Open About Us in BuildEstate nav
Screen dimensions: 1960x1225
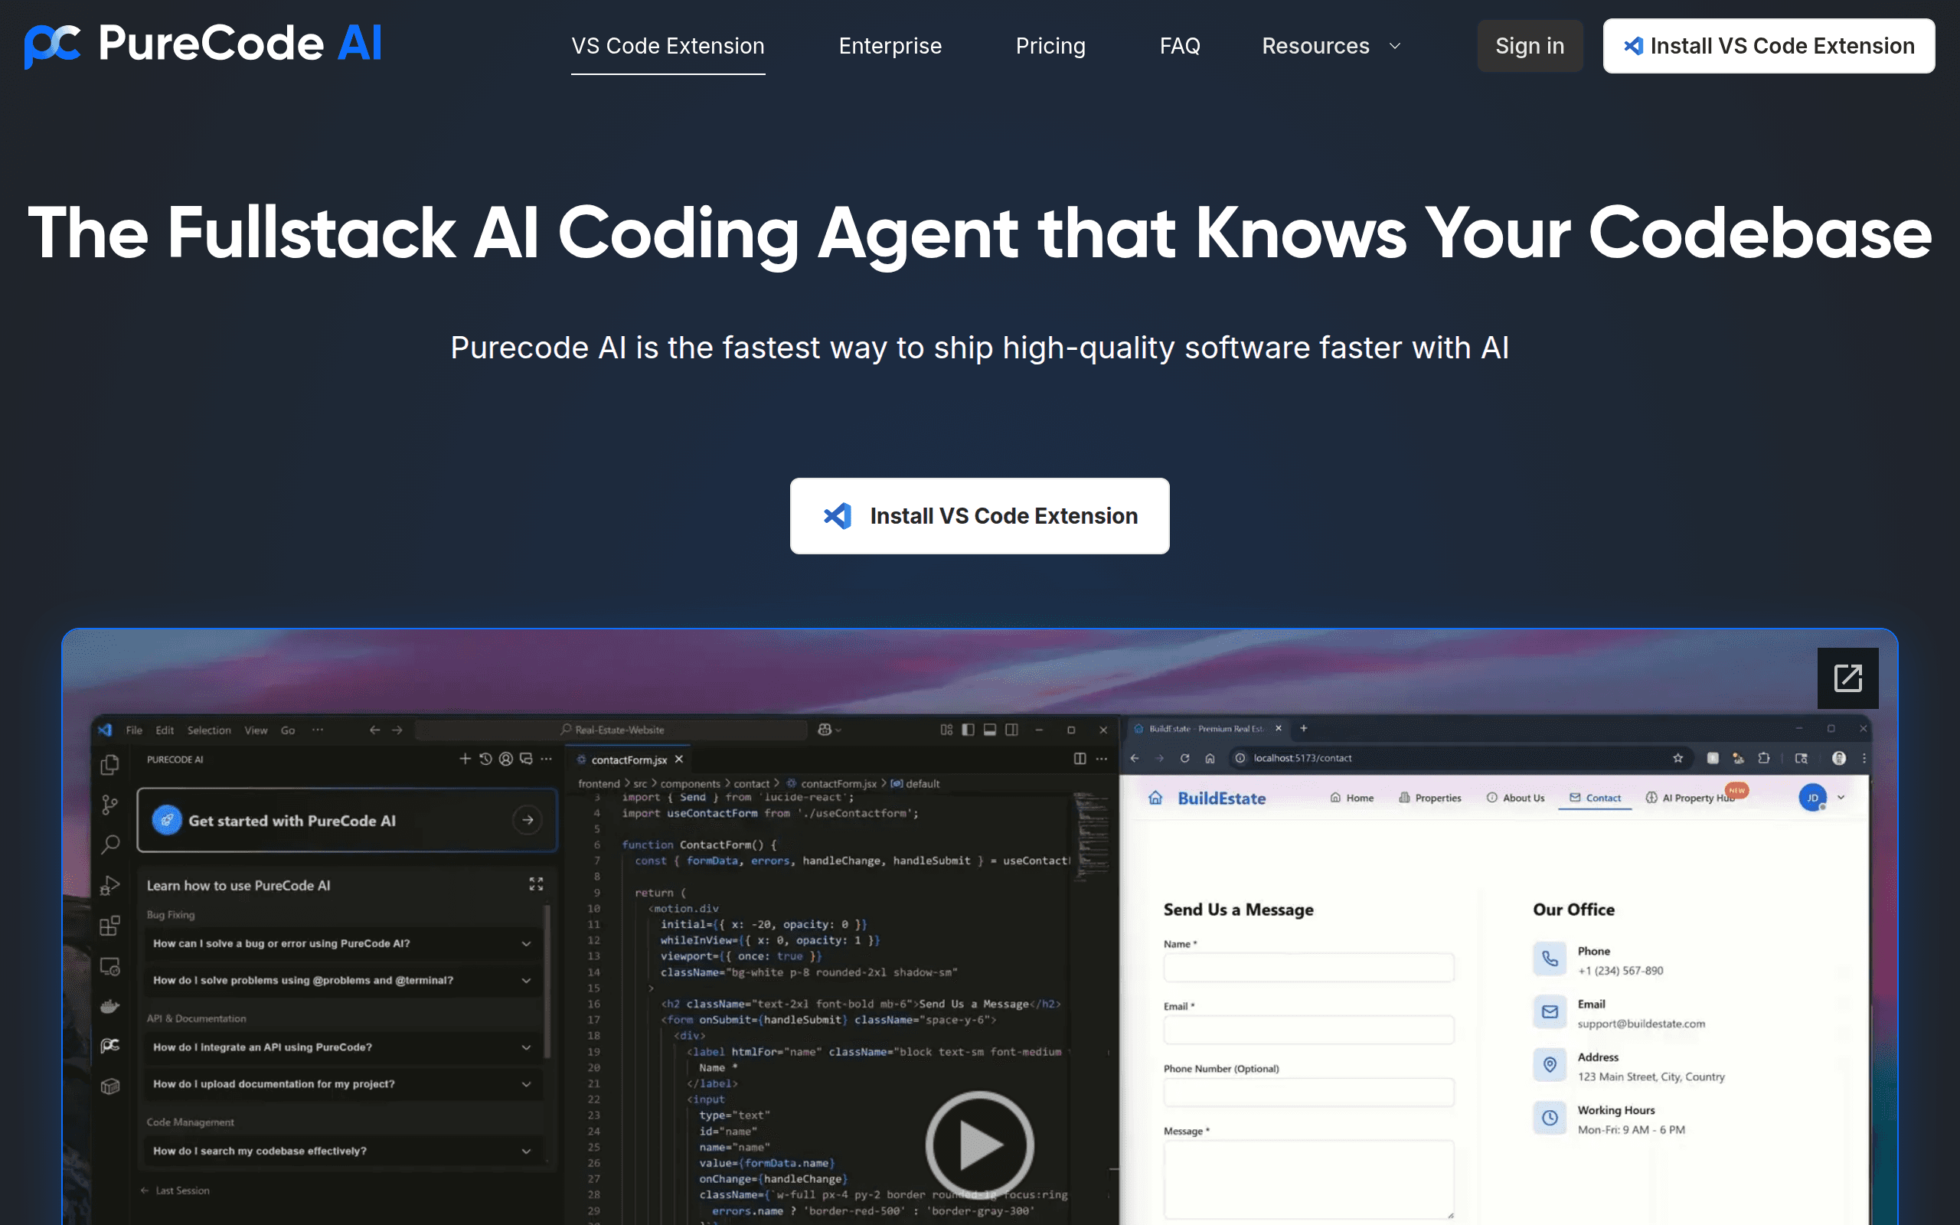pos(1515,798)
